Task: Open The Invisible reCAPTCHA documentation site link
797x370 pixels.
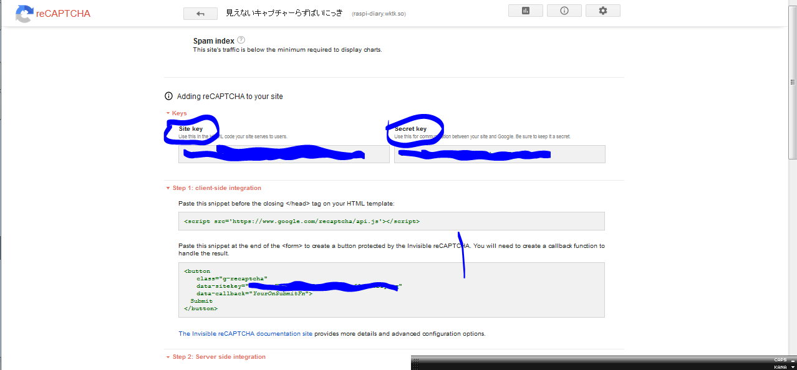Action: point(245,334)
